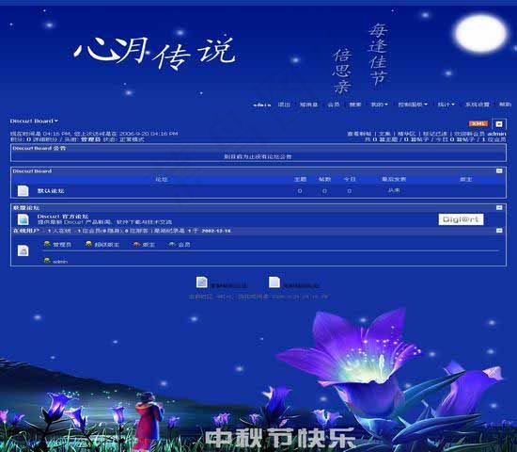Open the search (搜索) menu item

[x=355, y=105]
